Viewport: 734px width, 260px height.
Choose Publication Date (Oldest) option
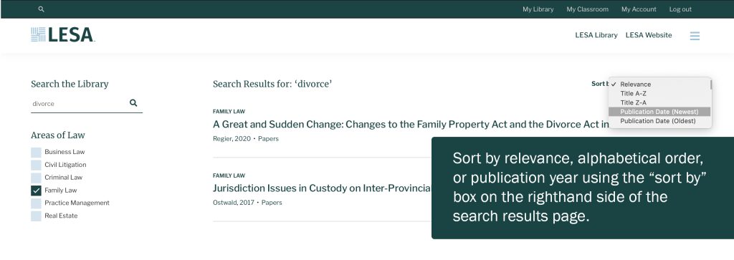coord(659,120)
